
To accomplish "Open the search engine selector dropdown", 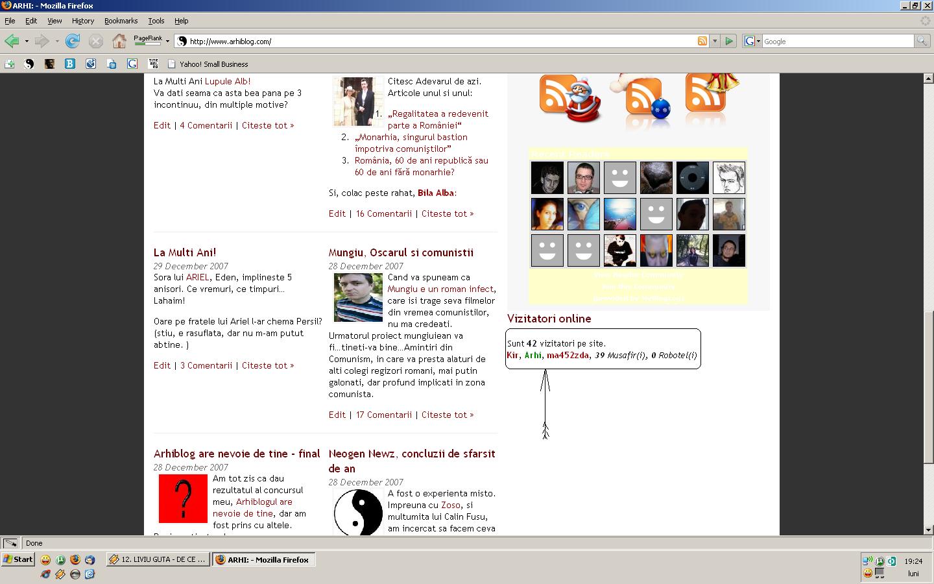I will [752, 41].
